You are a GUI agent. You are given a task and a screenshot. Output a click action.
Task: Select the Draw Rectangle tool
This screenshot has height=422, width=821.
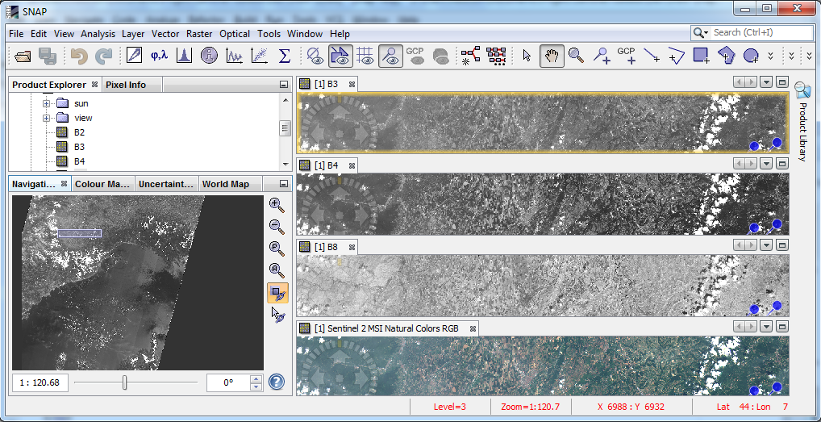pos(701,56)
